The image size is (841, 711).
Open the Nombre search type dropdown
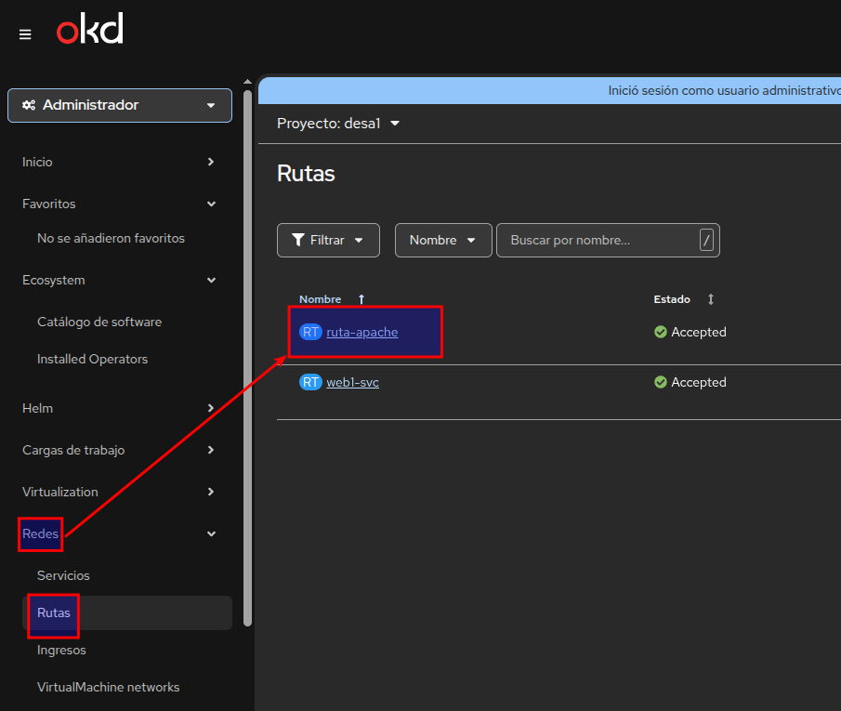click(442, 240)
